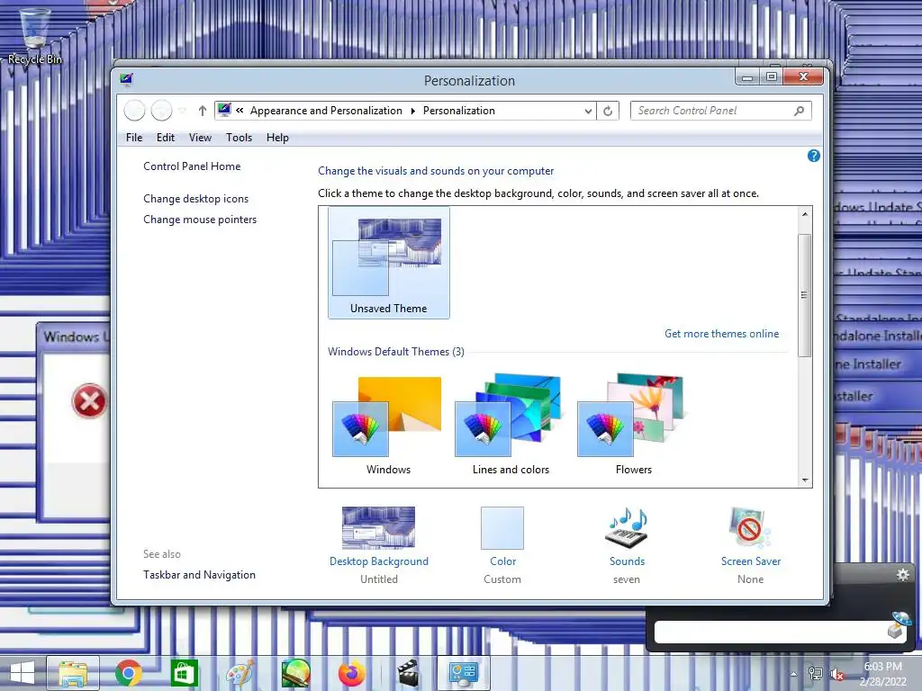Open the Screen Saver settings icon
Screen dimensions: 922x691
coord(750,527)
